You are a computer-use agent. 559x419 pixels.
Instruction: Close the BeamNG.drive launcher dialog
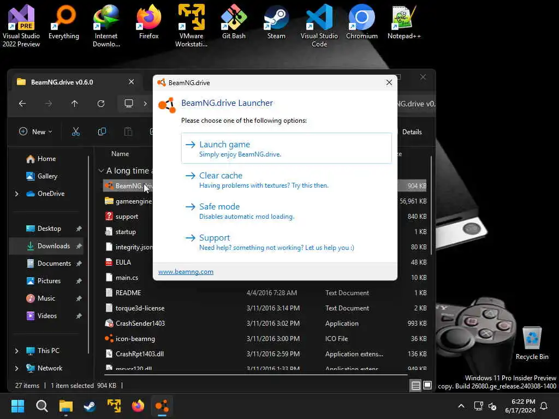[x=389, y=83]
